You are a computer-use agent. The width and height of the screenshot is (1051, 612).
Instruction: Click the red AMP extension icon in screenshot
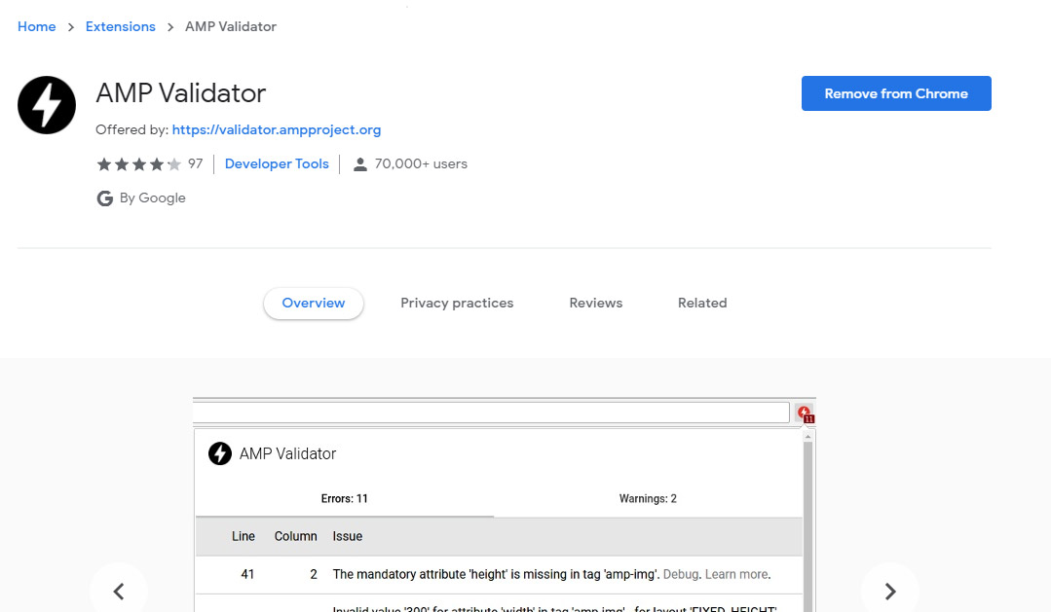point(805,414)
